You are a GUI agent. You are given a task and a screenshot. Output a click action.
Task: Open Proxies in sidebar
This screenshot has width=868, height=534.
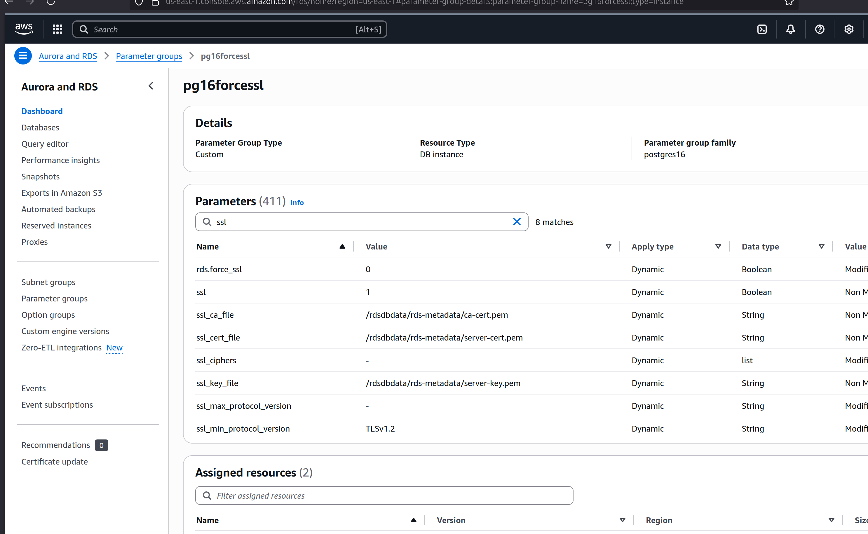[34, 242]
